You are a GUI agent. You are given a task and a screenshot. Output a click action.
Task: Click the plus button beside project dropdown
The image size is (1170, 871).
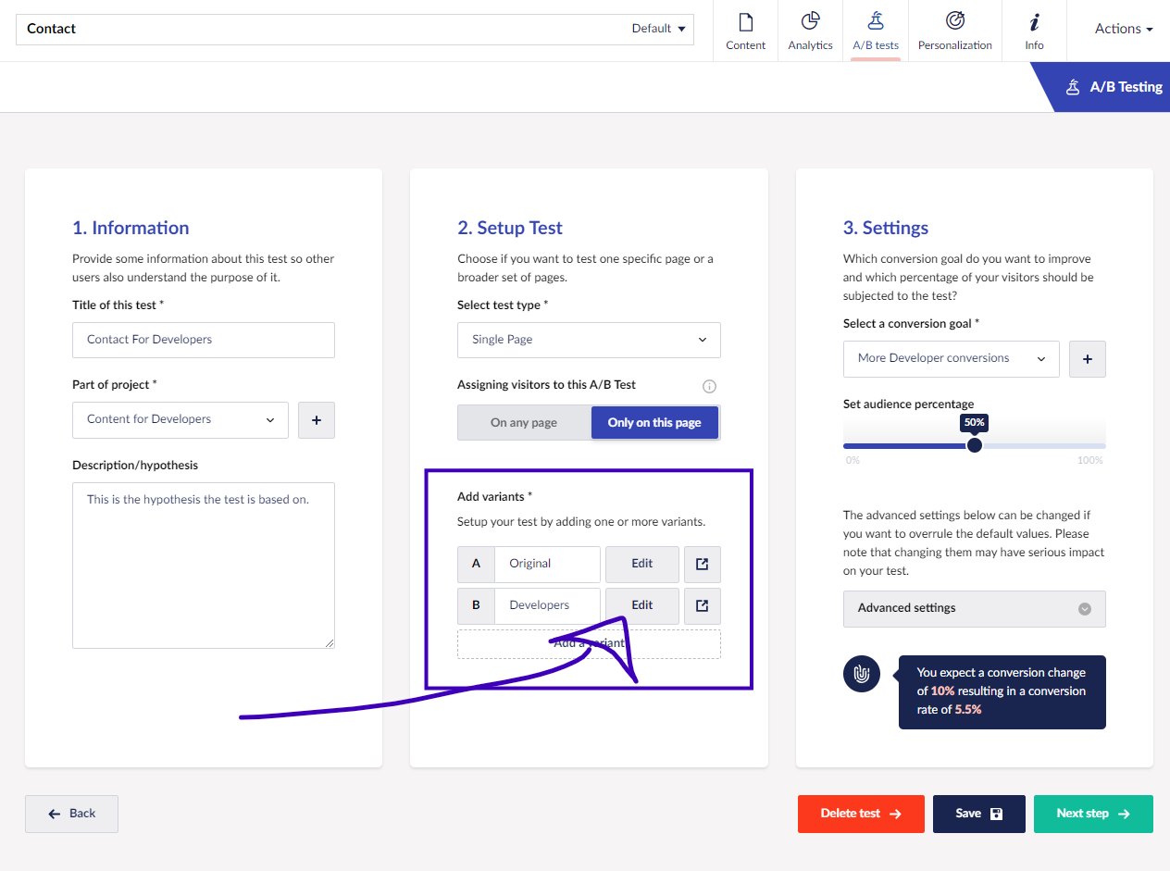(316, 420)
